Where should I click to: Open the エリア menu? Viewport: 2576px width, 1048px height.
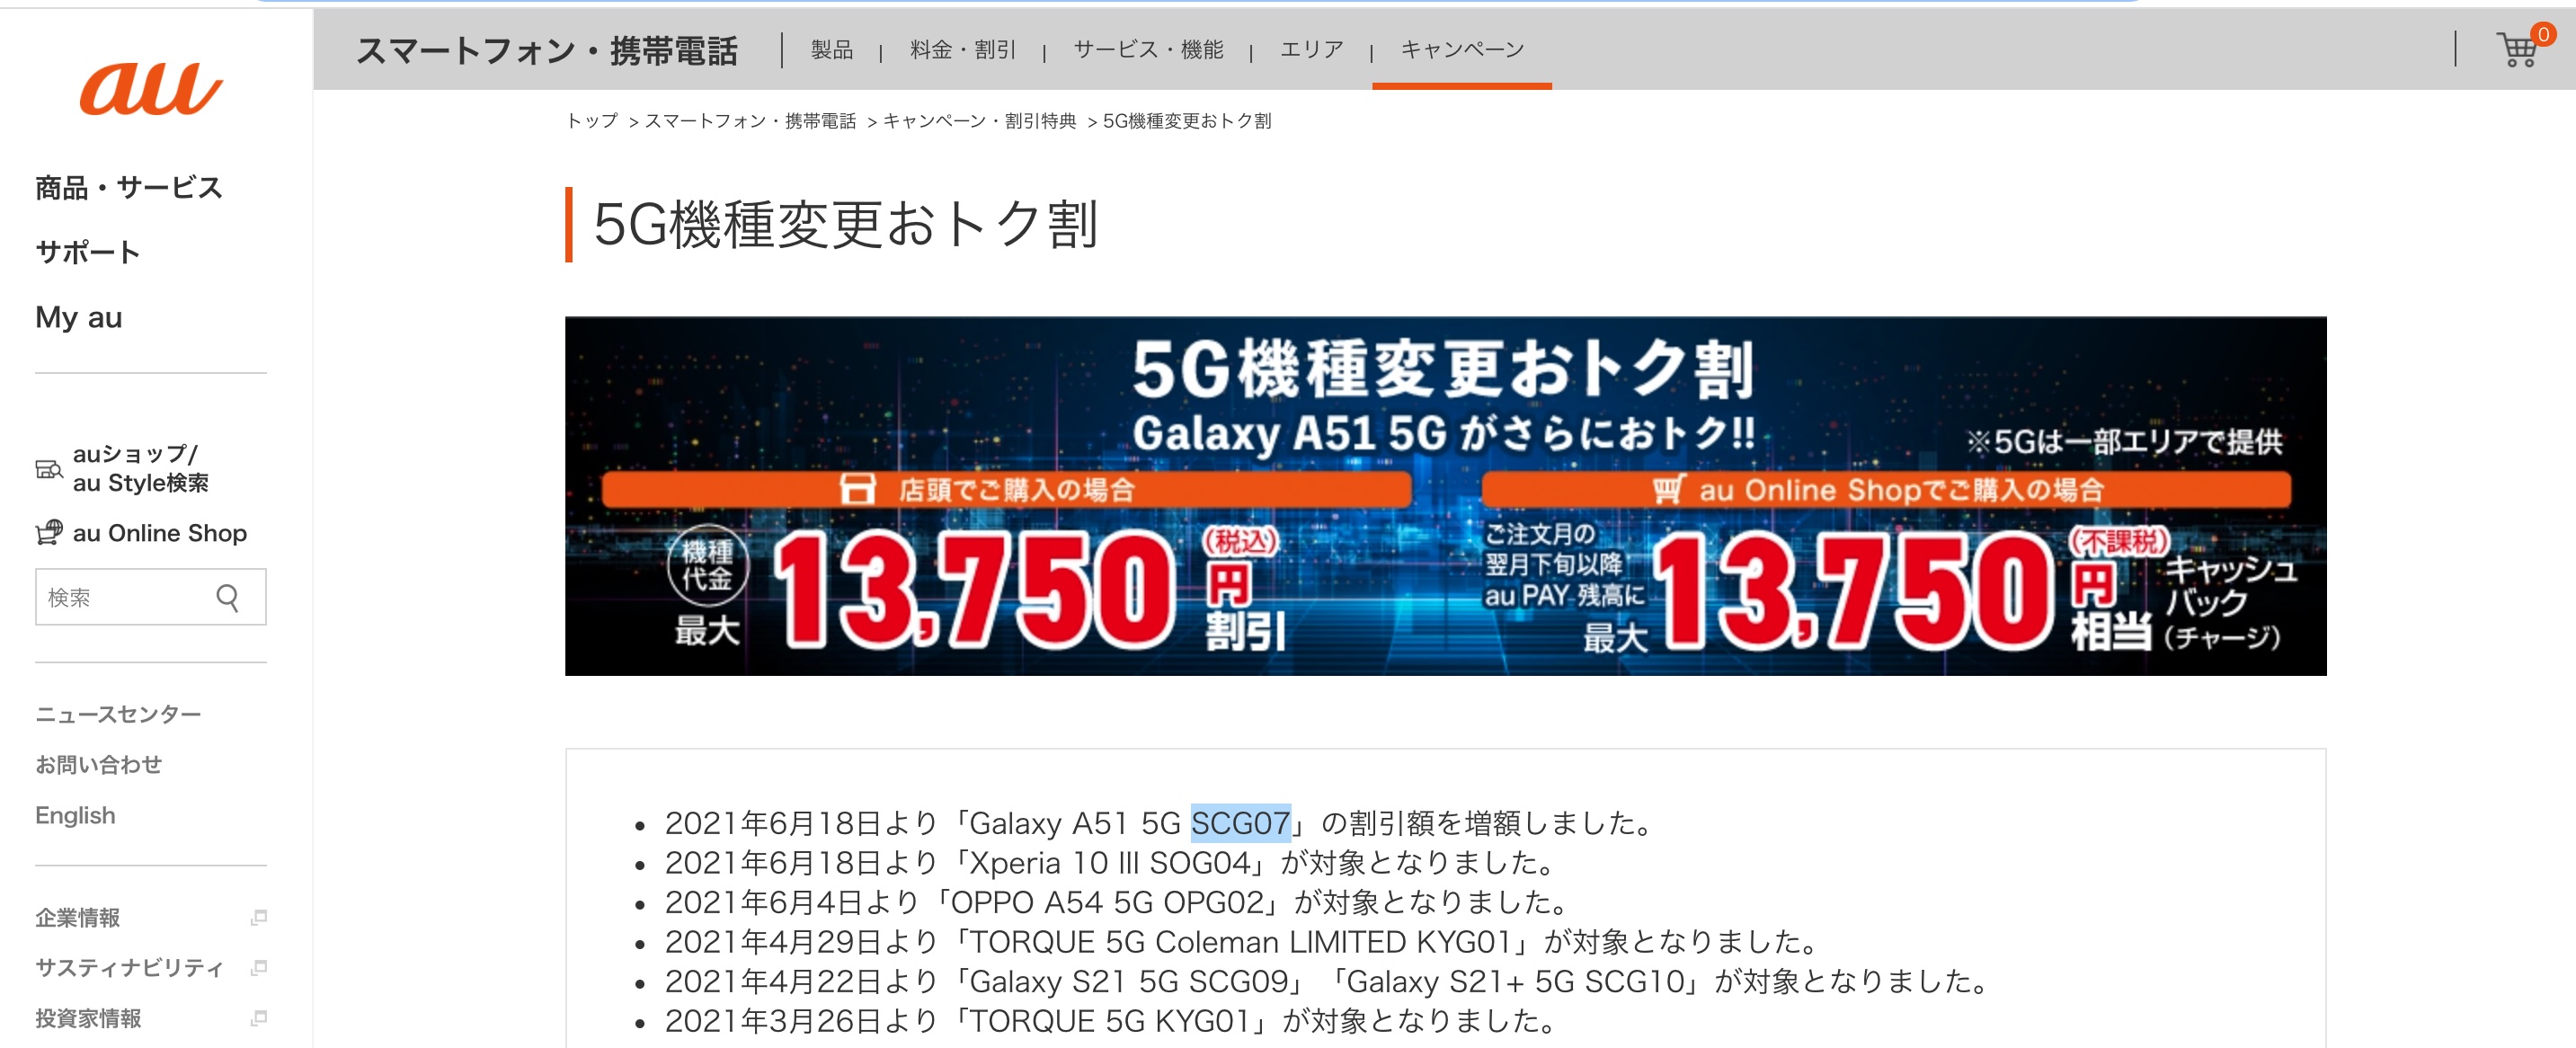[x=1311, y=50]
